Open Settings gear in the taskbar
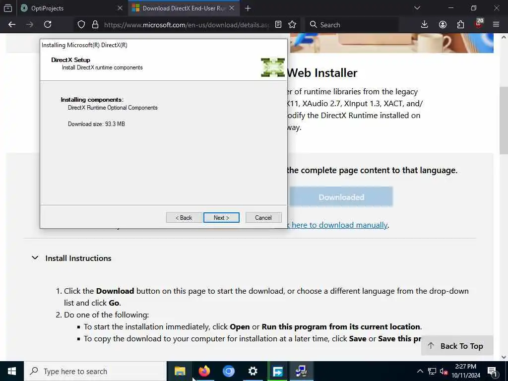Viewport: 508px width, 381px height. pyautogui.click(x=253, y=371)
